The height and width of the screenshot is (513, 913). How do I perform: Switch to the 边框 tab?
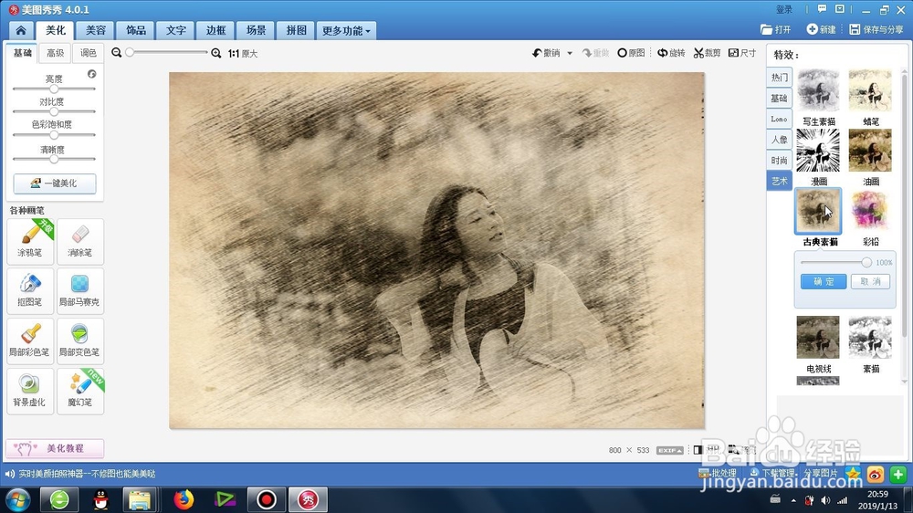pos(215,30)
